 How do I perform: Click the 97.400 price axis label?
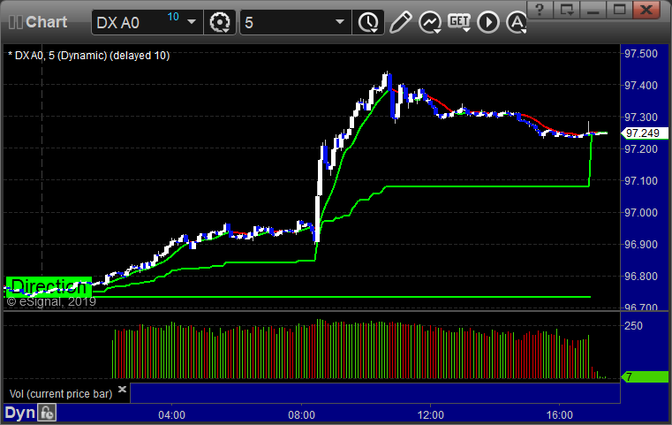coord(641,86)
